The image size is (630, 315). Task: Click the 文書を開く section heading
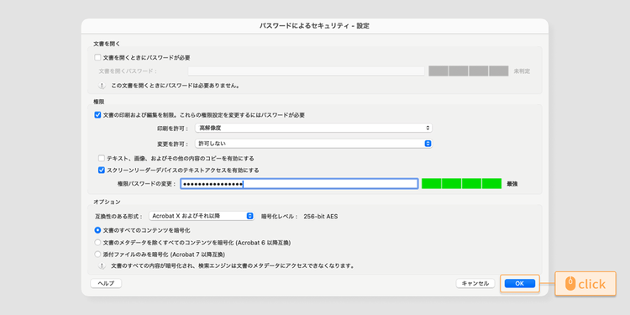click(x=107, y=44)
